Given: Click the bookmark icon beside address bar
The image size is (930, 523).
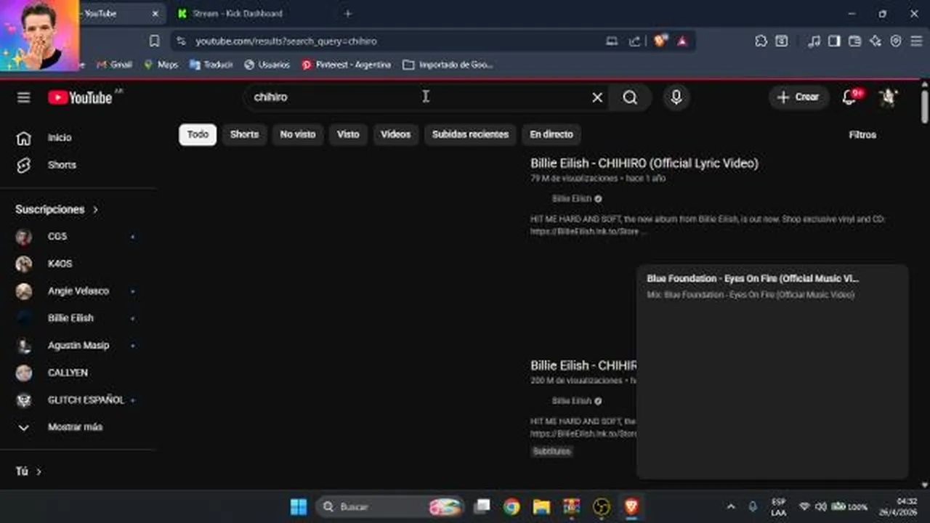Looking at the screenshot, I should click(x=154, y=41).
